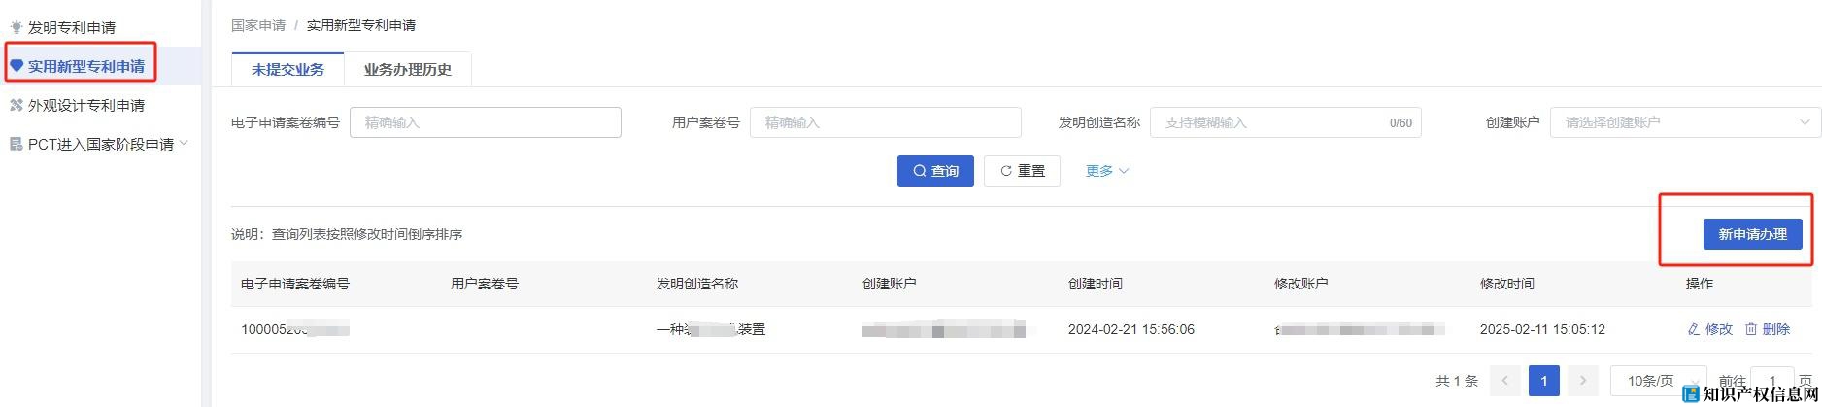Viewport: 1822px width, 407px height.
Task: Click the 查询 search button
Action: tap(934, 171)
